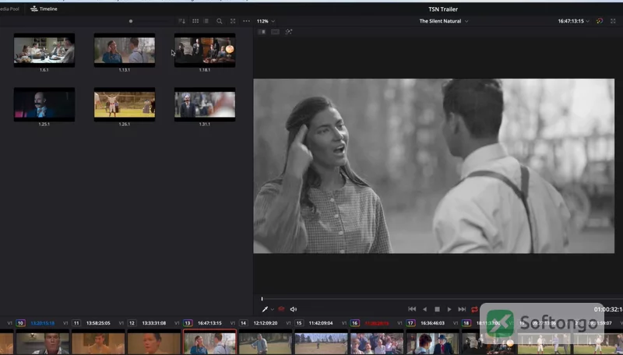Open the eyedropper tool options dropdown arrow
The height and width of the screenshot is (355, 623).
pyautogui.click(x=272, y=309)
